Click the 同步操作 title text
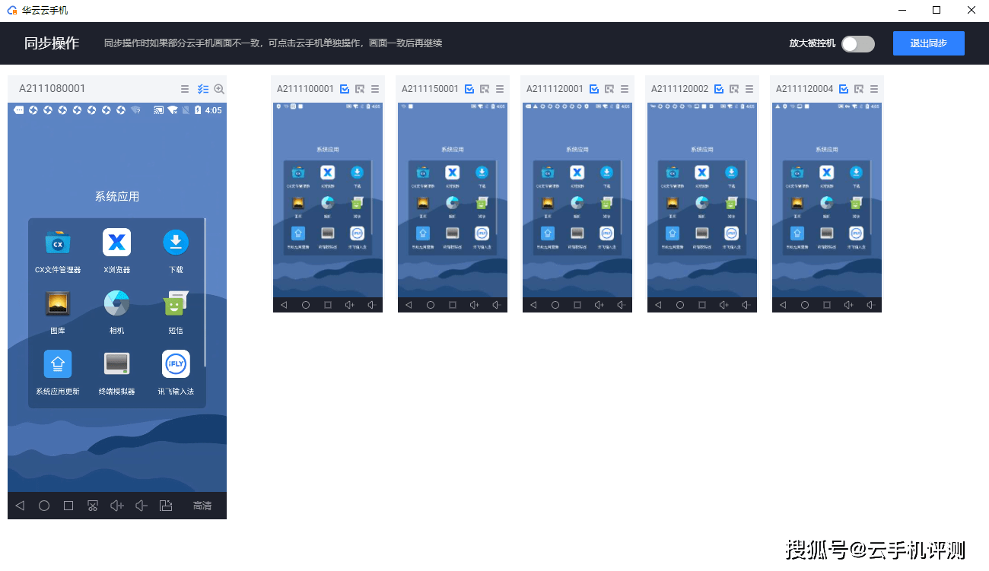This screenshot has width=989, height=571. pyautogui.click(x=52, y=43)
